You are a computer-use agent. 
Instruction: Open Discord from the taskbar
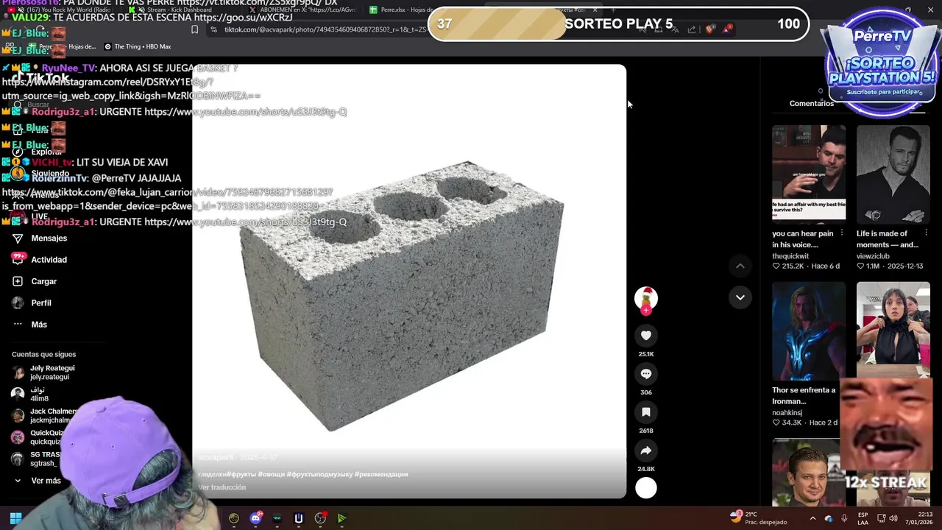(256, 518)
